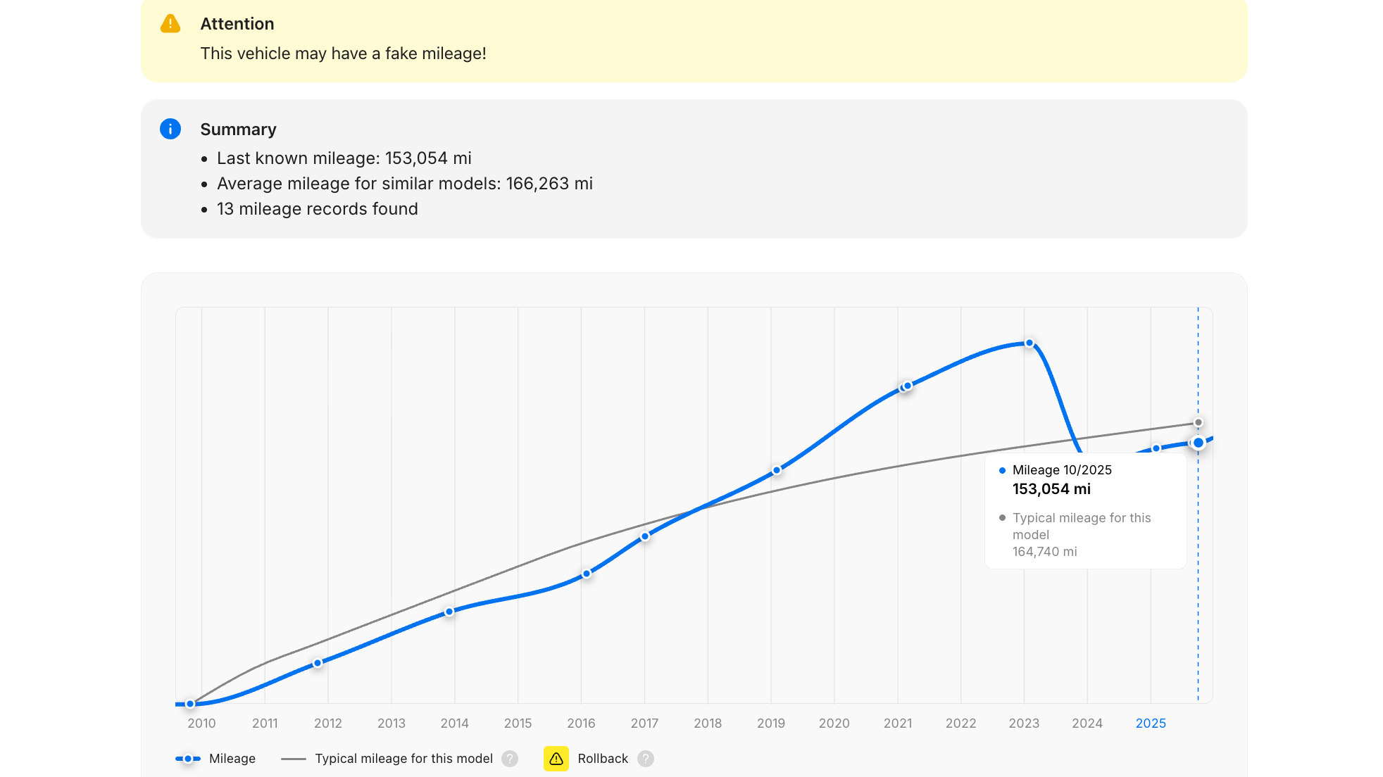Open help for Typical mileage legend

click(510, 759)
